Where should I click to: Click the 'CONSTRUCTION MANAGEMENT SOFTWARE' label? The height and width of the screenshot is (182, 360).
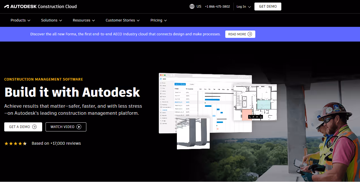[44, 79]
